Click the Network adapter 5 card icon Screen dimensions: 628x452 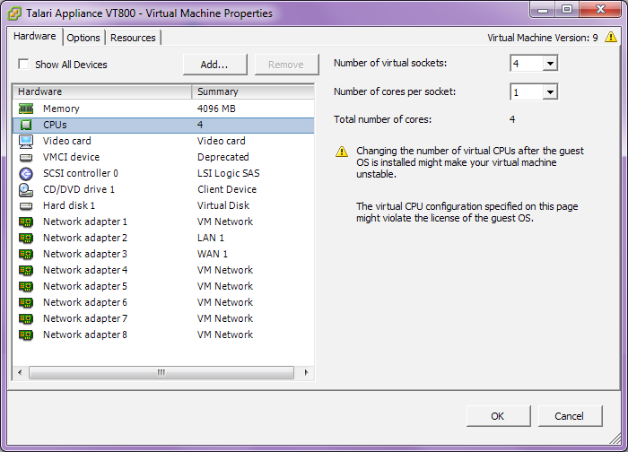pos(26,287)
